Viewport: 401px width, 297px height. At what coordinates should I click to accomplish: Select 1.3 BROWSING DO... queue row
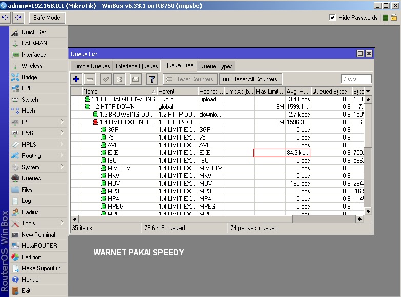(217, 114)
